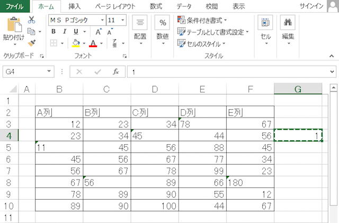Open clipboard group dialog launcher

point(42,56)
